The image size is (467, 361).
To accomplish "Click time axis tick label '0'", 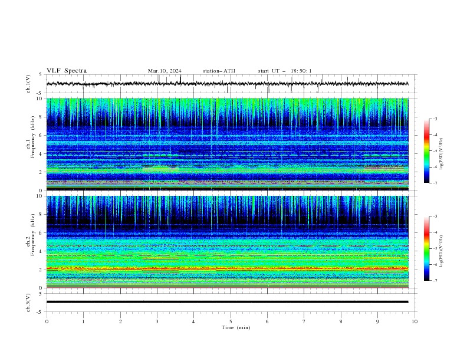I will (47, 321).
